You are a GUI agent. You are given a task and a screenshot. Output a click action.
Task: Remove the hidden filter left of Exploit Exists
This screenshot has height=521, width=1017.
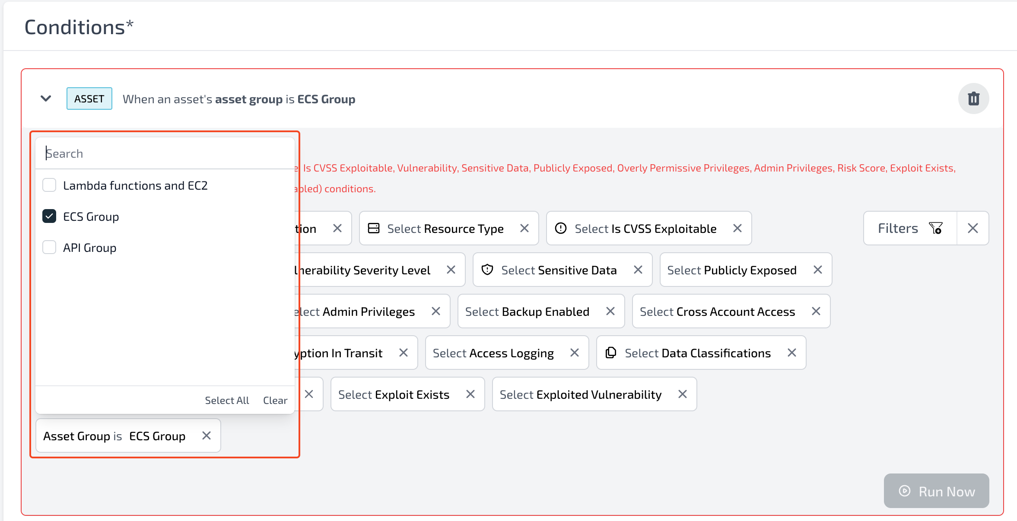tap(309, 394)
